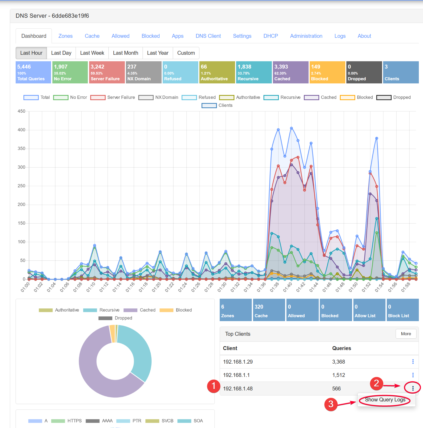
Task: Select Last Month time range
Action: tap(126, 53)
